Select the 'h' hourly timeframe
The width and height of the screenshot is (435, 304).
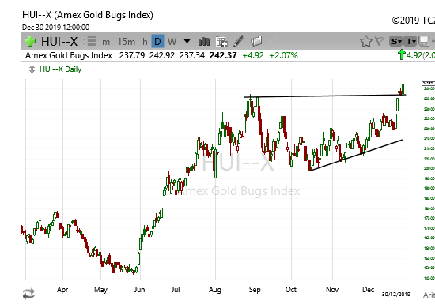tap(145, 42)
